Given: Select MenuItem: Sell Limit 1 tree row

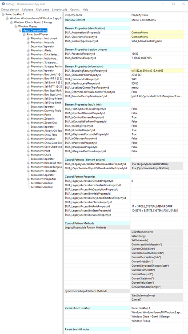Looking at the screenshot, I should (46, 82).
